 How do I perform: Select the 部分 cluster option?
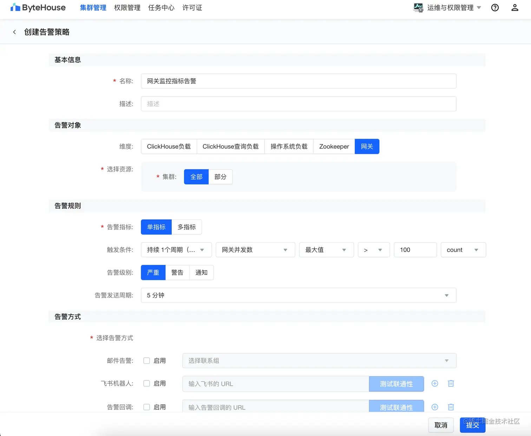coord(221,177)
